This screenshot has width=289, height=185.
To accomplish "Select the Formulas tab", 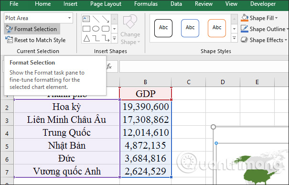I will [146, 4].
